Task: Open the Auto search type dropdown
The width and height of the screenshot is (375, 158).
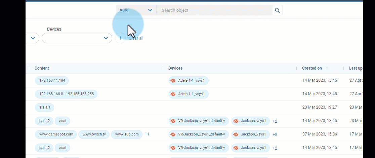Action: point(136,10)
